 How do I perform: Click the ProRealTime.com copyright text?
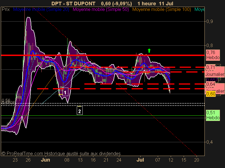61,153
